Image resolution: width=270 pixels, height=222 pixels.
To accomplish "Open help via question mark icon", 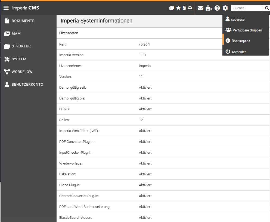I will click(x=217, y=8).
